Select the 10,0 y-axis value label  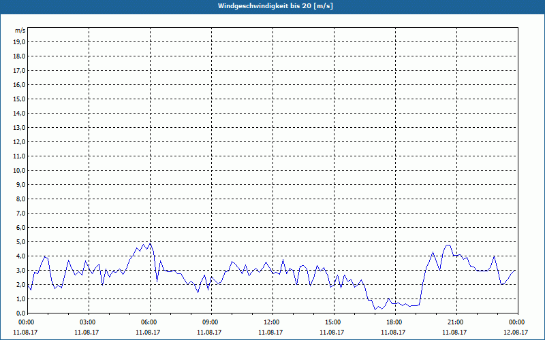pos(20,170)
